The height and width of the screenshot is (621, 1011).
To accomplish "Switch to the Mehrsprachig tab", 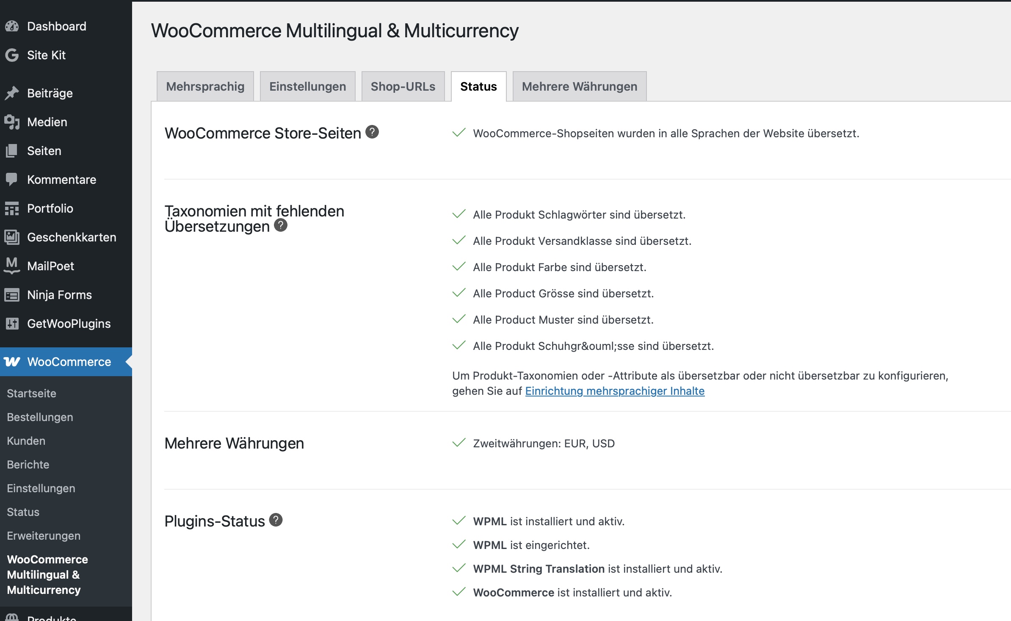I will point(205,86).
